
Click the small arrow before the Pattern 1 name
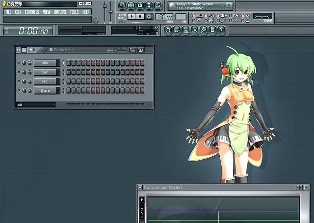[43, 50]
